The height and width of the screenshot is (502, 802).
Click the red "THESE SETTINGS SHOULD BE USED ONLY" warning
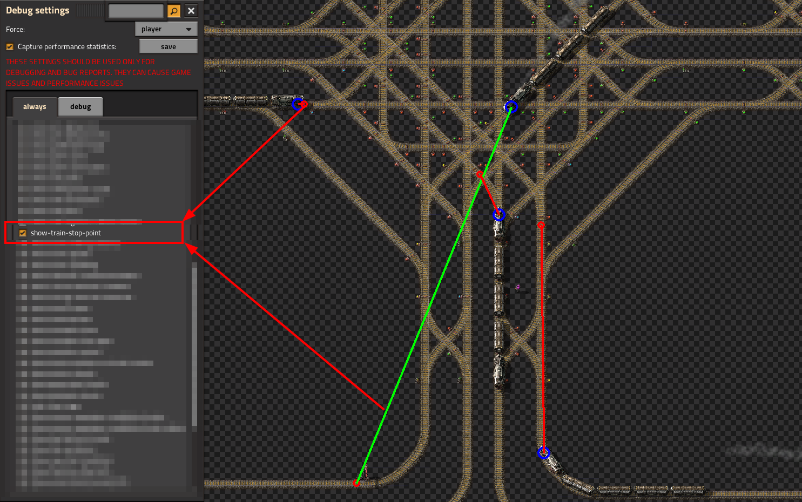pyautogui.click(x=99, y=72)
